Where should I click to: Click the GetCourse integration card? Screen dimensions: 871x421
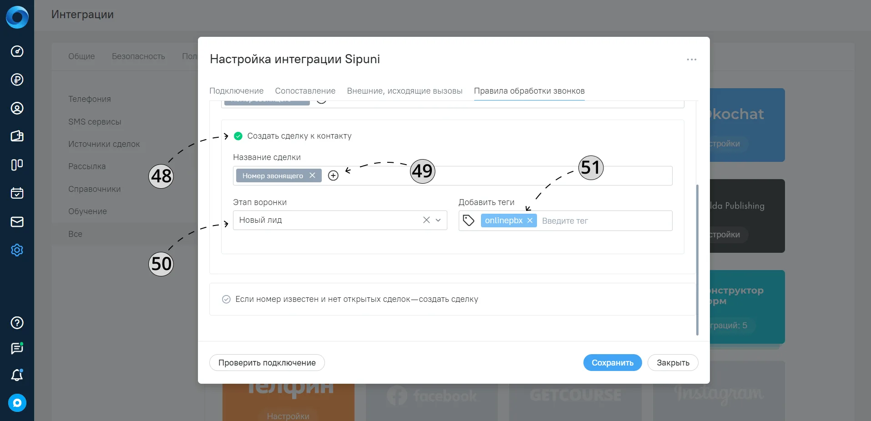[x=575, y=402]
